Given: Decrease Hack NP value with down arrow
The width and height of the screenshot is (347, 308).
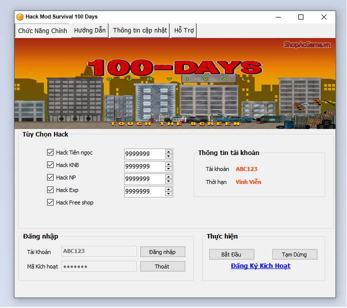Looking at the screenshot, I should [169, 181].
